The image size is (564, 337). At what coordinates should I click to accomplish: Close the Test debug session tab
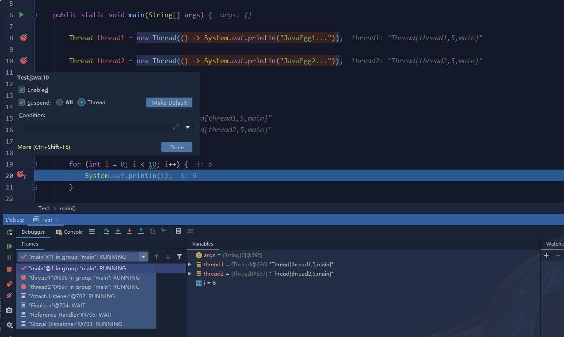[57, 220]
